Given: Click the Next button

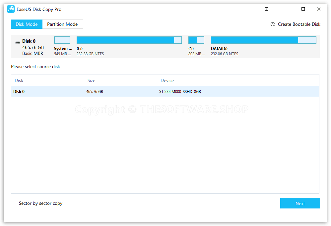Looking at the screenshot, I should point(300,203).
